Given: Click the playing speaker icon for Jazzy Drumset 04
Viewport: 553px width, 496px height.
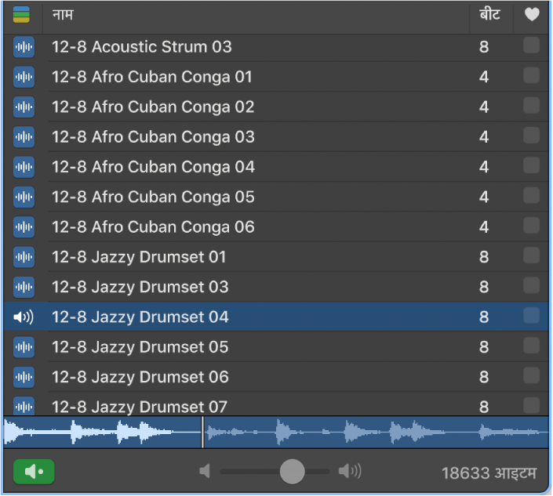Looking at the screenshot, I should pyautogui.click(x=24, y=317).
